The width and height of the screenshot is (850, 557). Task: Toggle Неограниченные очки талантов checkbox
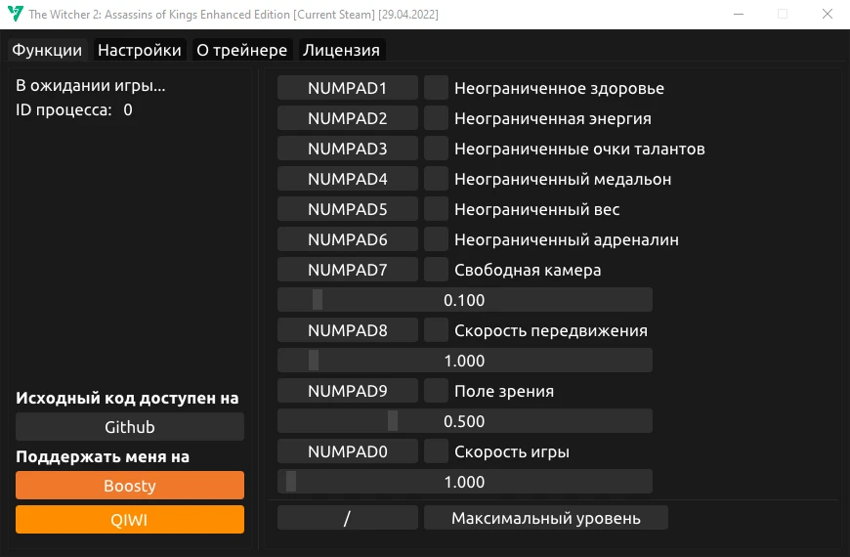(x=436, y=149)
